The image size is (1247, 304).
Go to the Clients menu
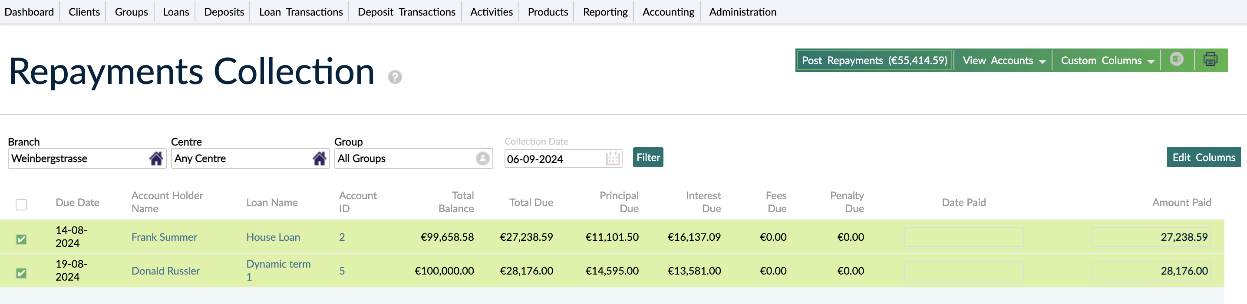pyautogui.click(x=84, y=12)
